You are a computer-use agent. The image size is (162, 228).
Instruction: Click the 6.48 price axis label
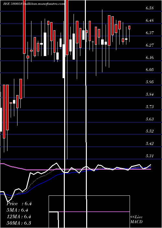[149, 20]
